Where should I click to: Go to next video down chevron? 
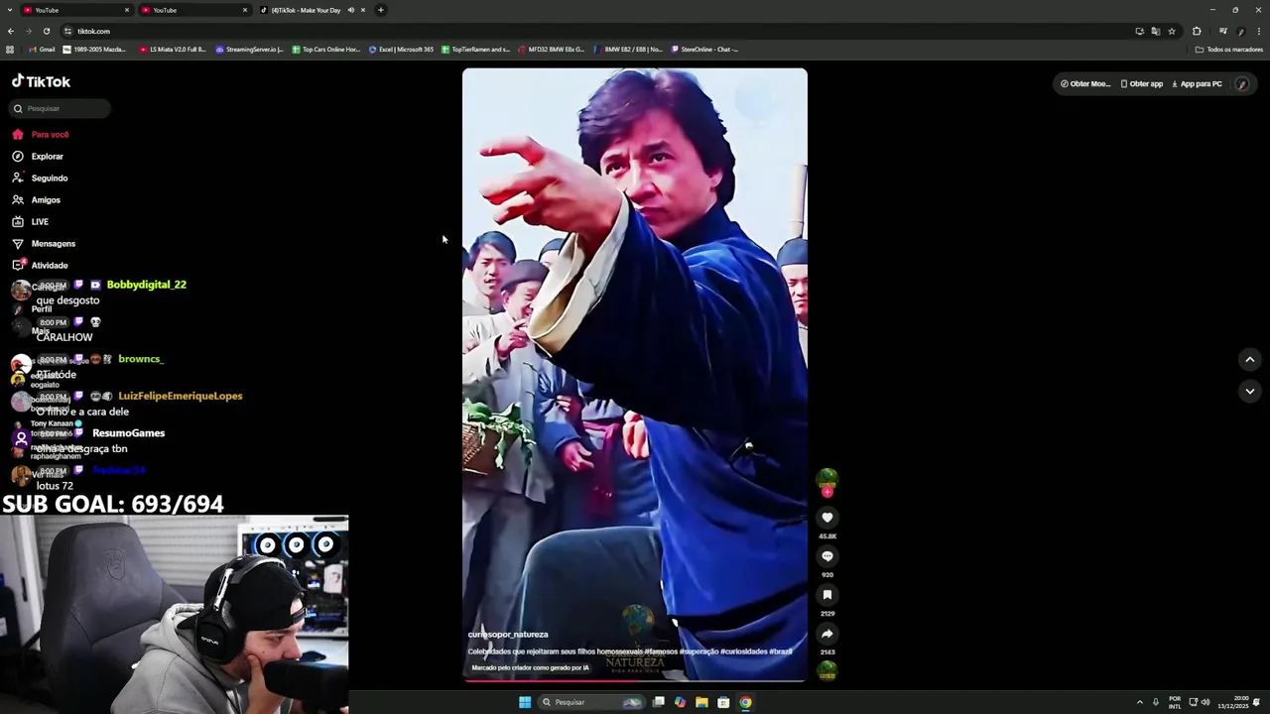1249,391
